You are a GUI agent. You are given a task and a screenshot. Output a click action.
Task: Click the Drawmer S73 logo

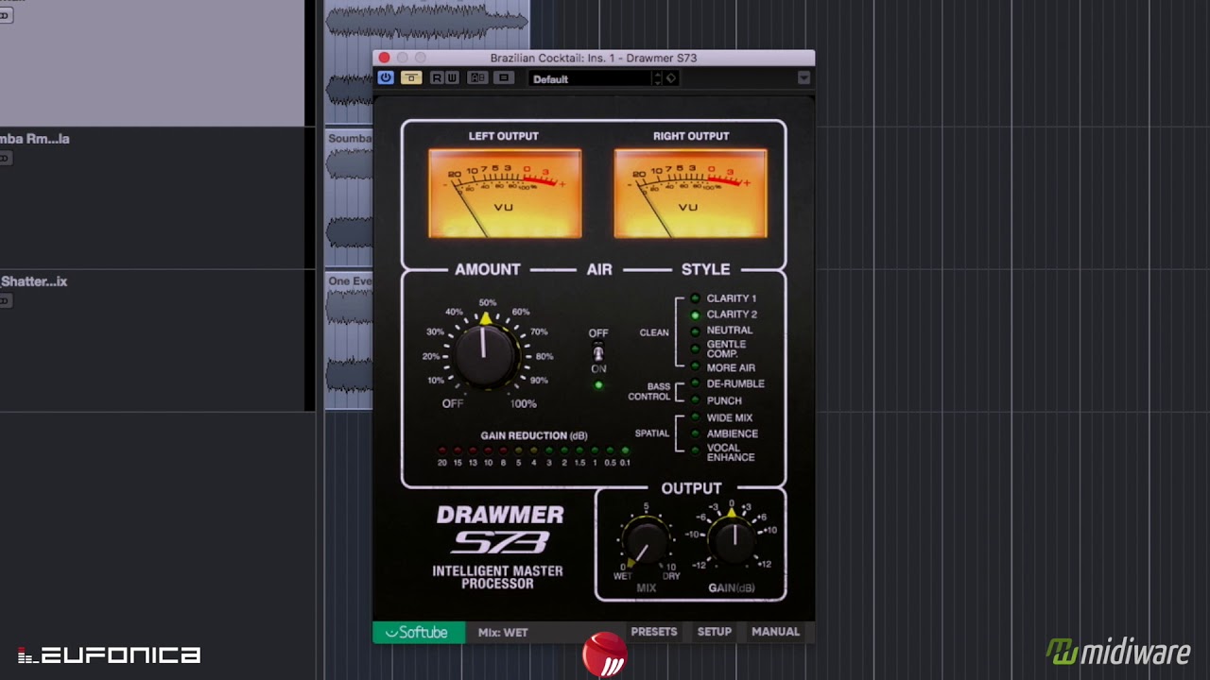tap(499, 531)
